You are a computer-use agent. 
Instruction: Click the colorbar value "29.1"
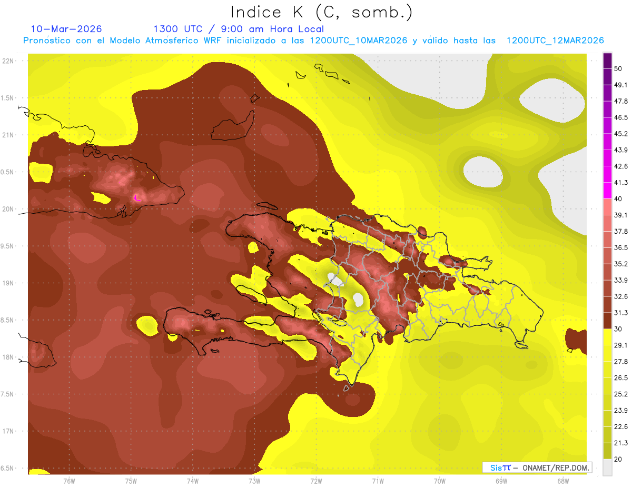pos(621,345)
